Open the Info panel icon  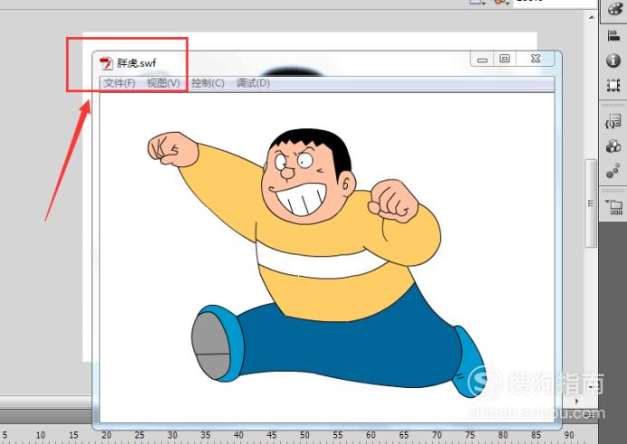613,61
